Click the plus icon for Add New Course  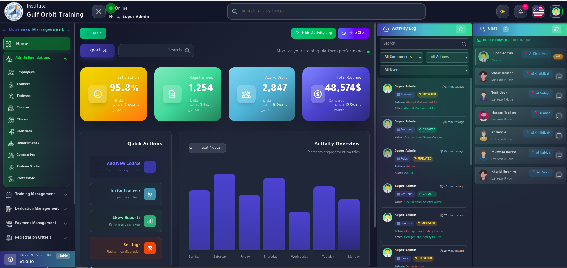pyautogui.click(x=150, y=167)
